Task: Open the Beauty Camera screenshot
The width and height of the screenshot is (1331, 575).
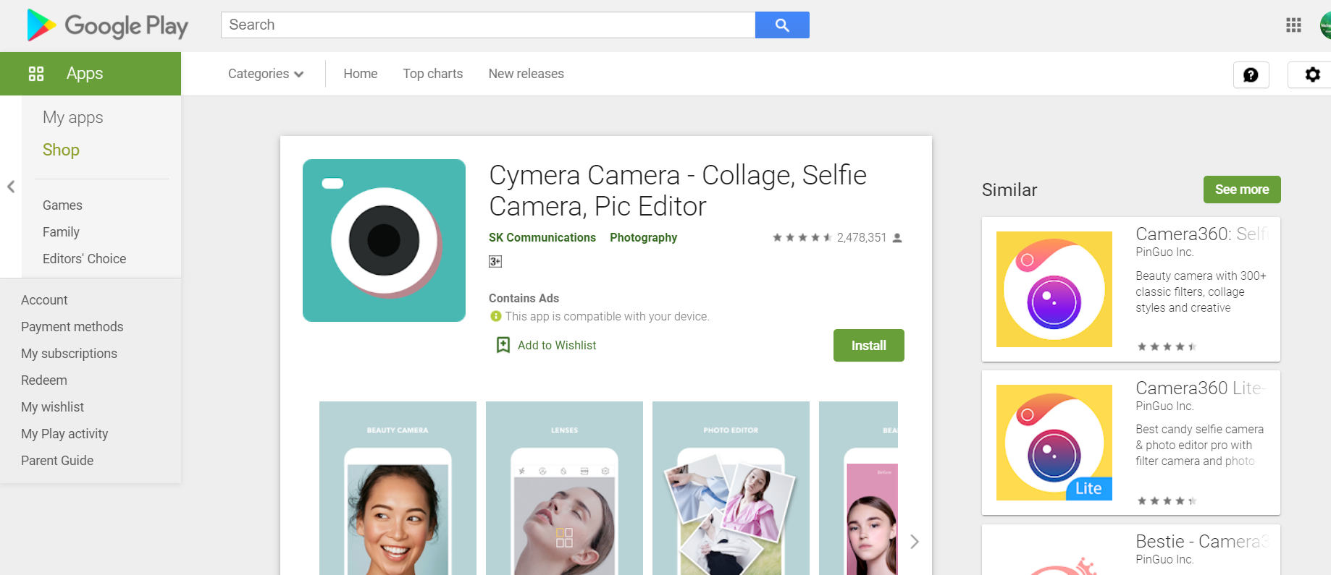Action: (x=398, y=488)
